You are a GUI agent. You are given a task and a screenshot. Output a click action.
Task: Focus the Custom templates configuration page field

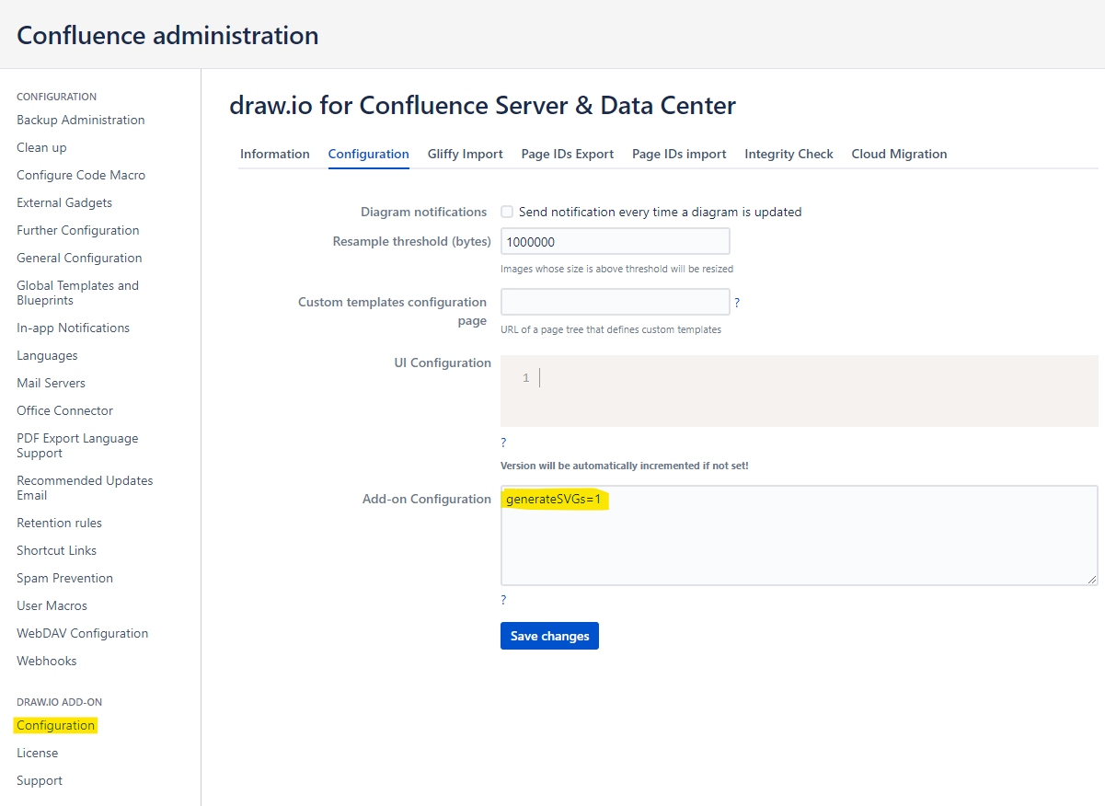click(615, 302)
